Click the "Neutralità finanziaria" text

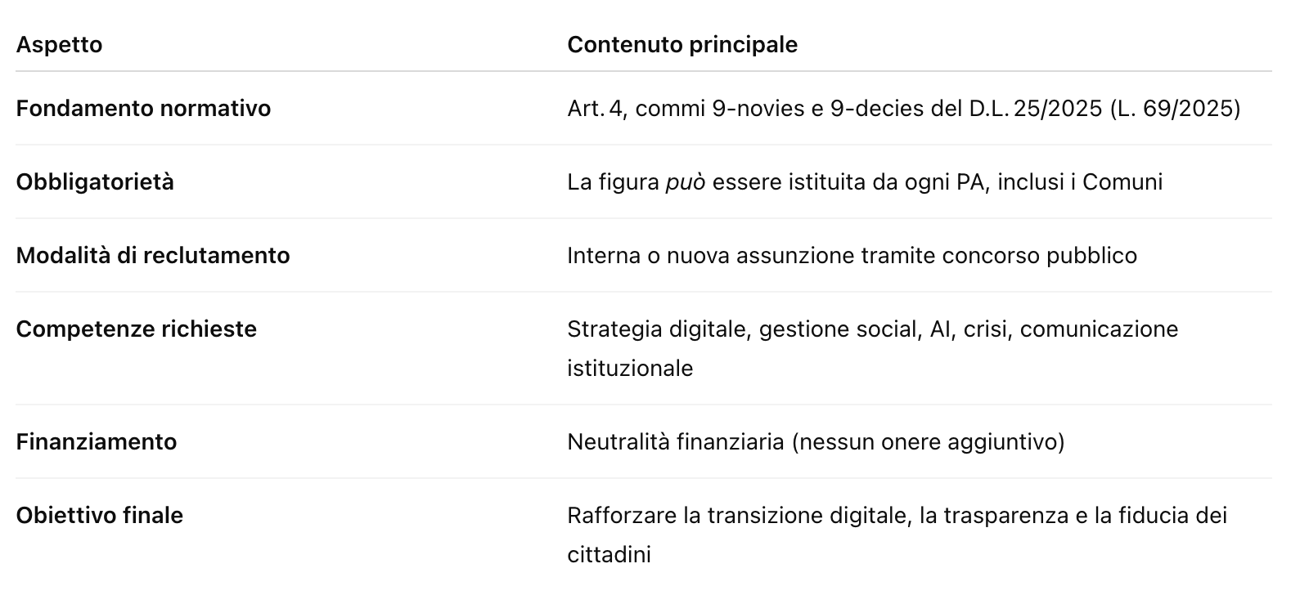coord(675,441)
